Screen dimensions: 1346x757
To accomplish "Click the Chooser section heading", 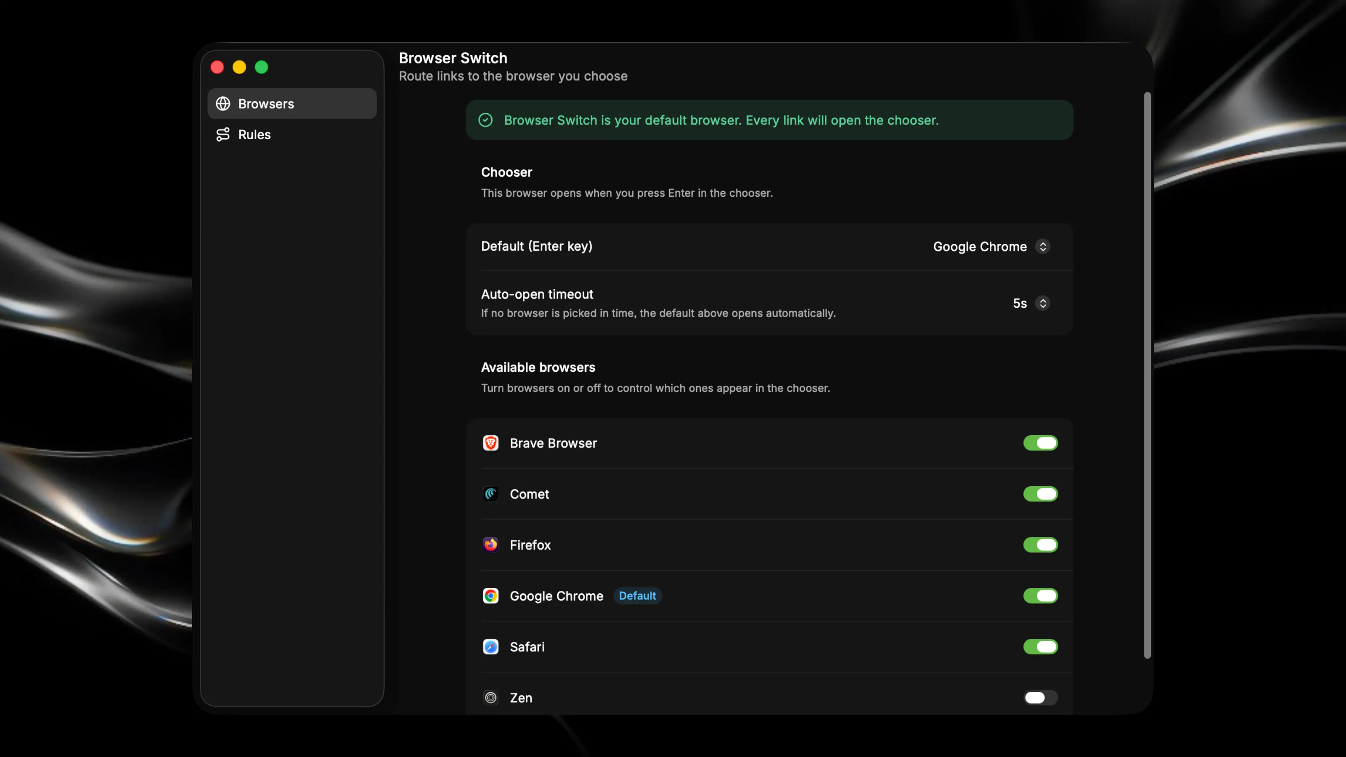I will tap(506, 172).
